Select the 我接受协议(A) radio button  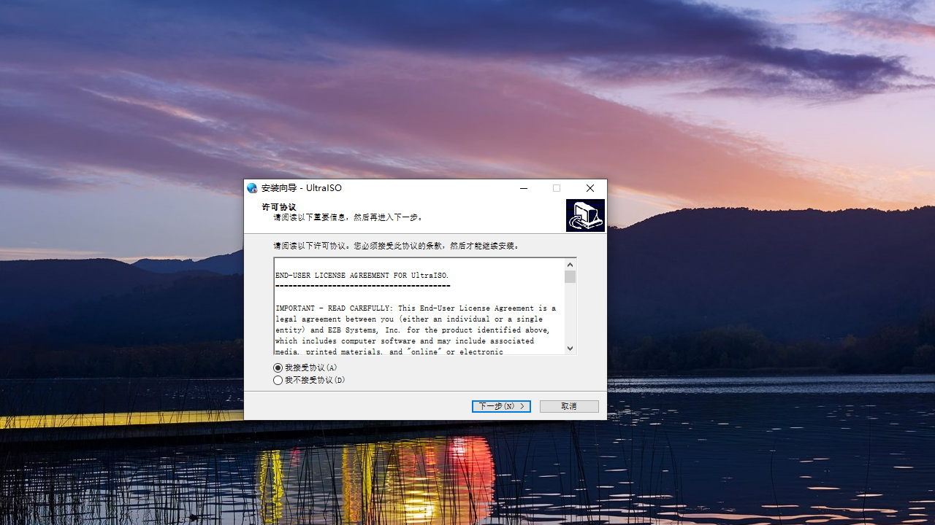coord(278,367)
